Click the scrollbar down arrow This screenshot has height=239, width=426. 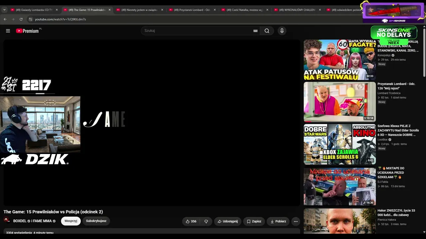[x=424, y=232]
